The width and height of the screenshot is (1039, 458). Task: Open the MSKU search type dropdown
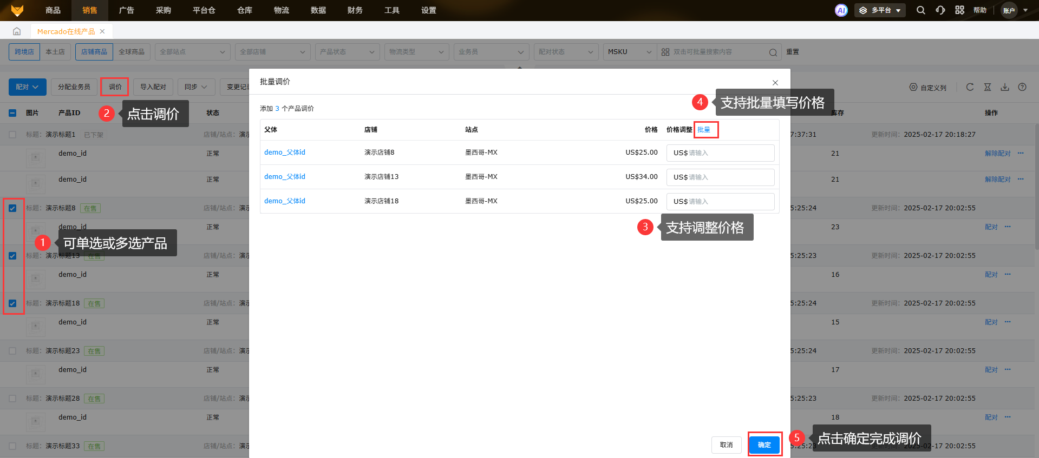tap(630, 52)
